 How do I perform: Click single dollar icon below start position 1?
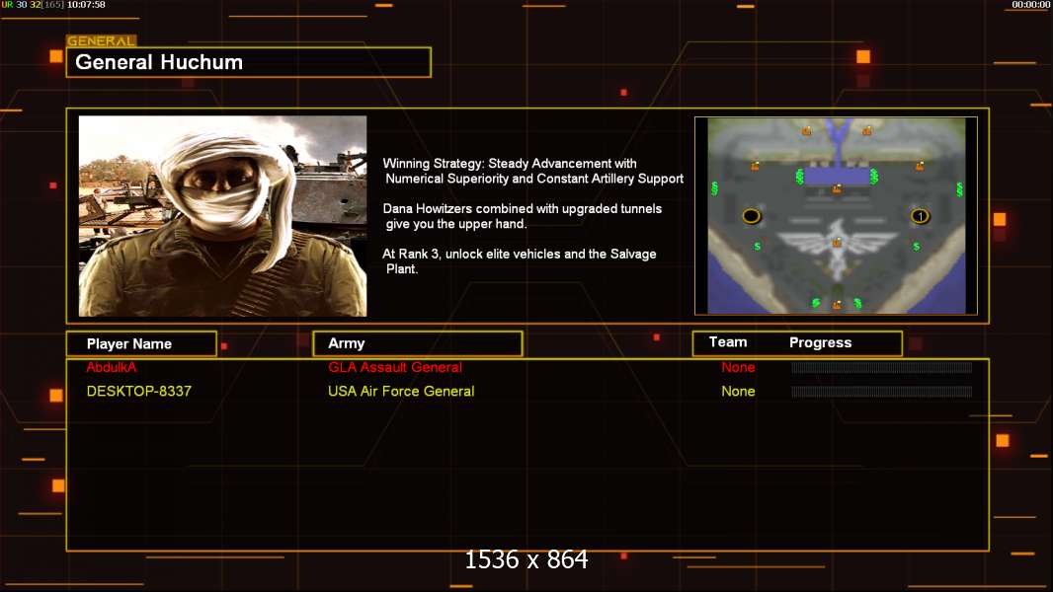(x=916, y=247)
